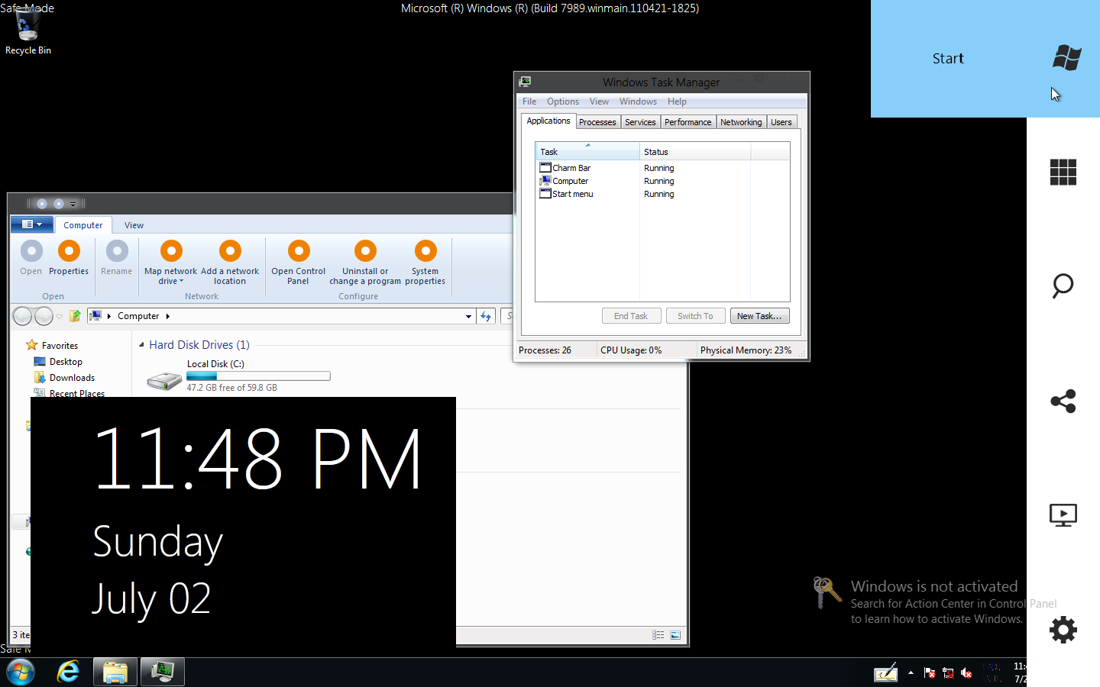Screen dimensions: 1100x687
Task: Switch to the Performance tab in Task Manager
Action: pyautogui.click(x=687, y=122)
